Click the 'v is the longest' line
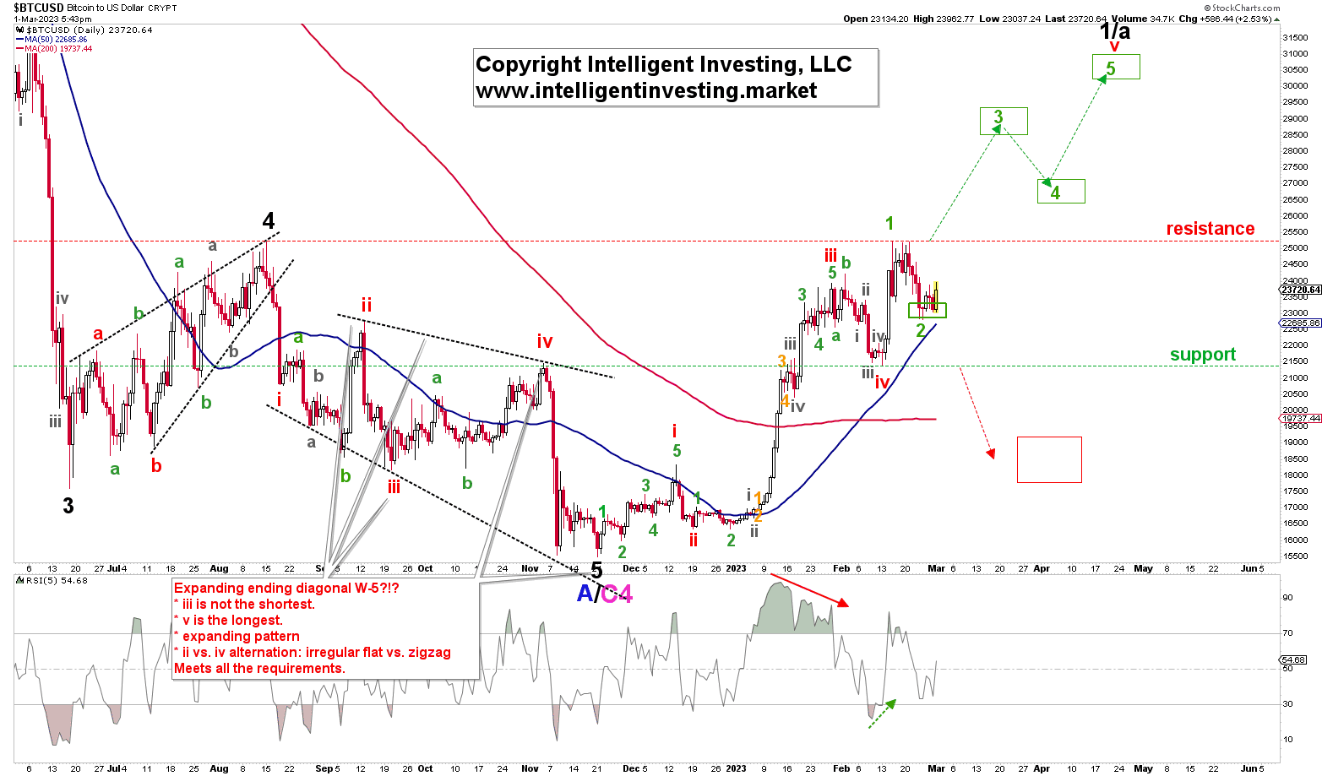 pos(228,621)
